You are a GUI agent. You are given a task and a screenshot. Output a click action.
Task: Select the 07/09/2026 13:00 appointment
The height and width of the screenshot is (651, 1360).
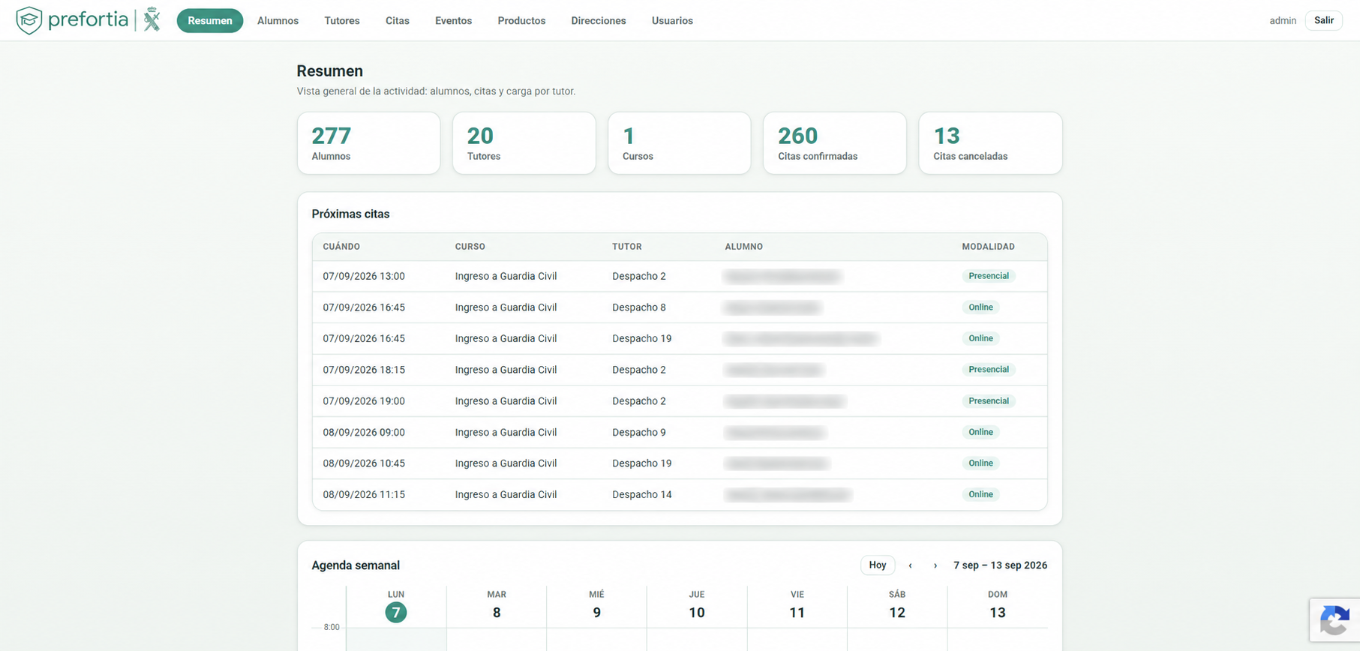click(680, 276)
